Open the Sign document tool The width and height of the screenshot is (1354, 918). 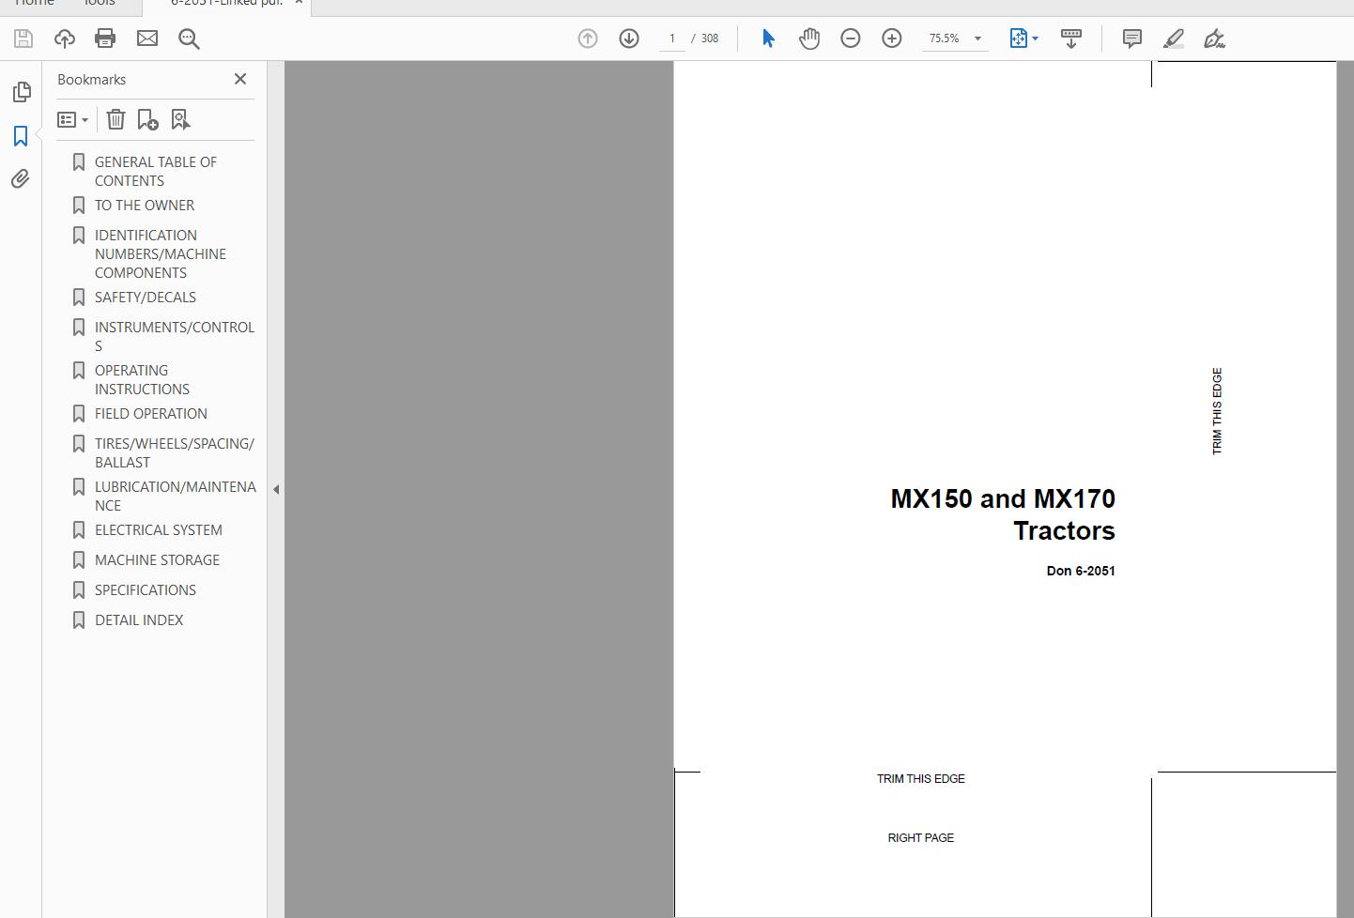pos(1215,38)
